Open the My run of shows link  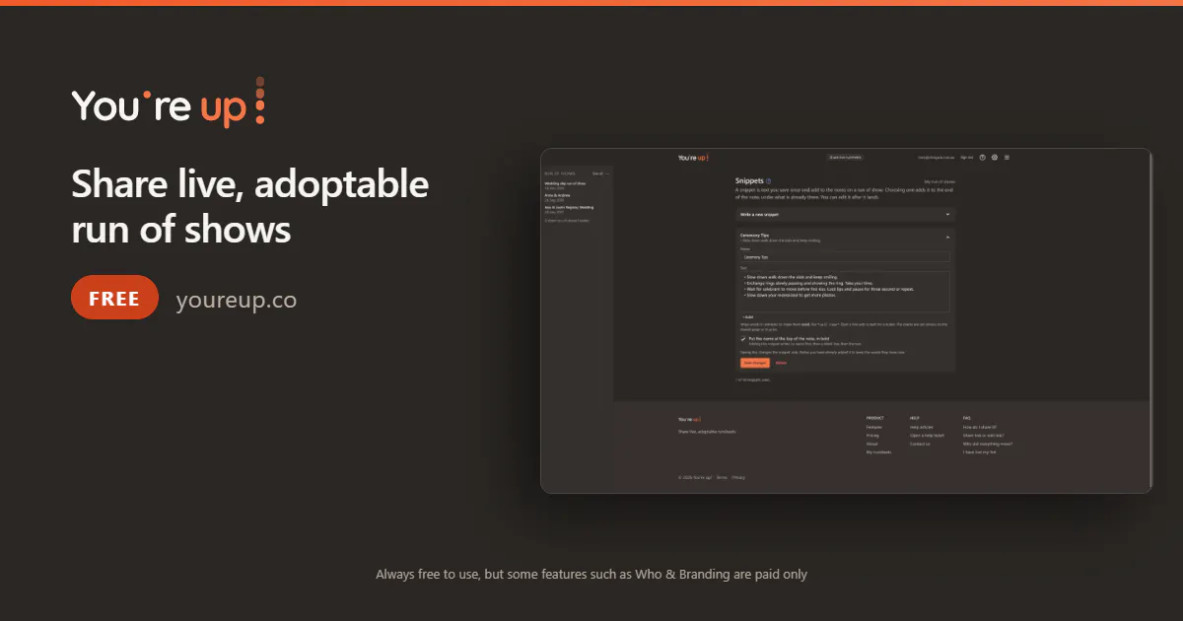[x=939, y=182]
